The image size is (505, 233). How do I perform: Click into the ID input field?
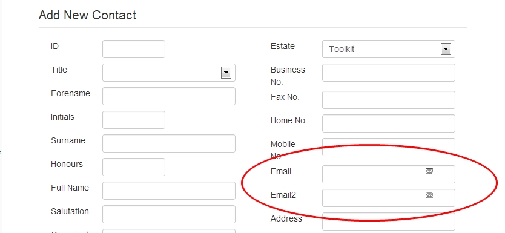coord(134,49)
